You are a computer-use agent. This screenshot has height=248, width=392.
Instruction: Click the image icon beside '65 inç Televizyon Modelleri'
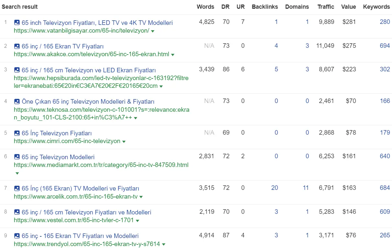[x=17, y=157]
